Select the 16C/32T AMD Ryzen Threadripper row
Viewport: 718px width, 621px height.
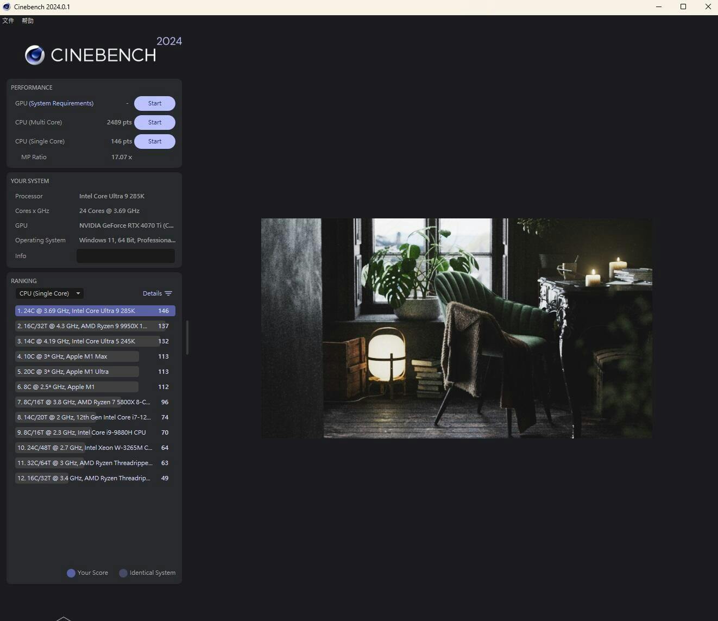(95, 478)
